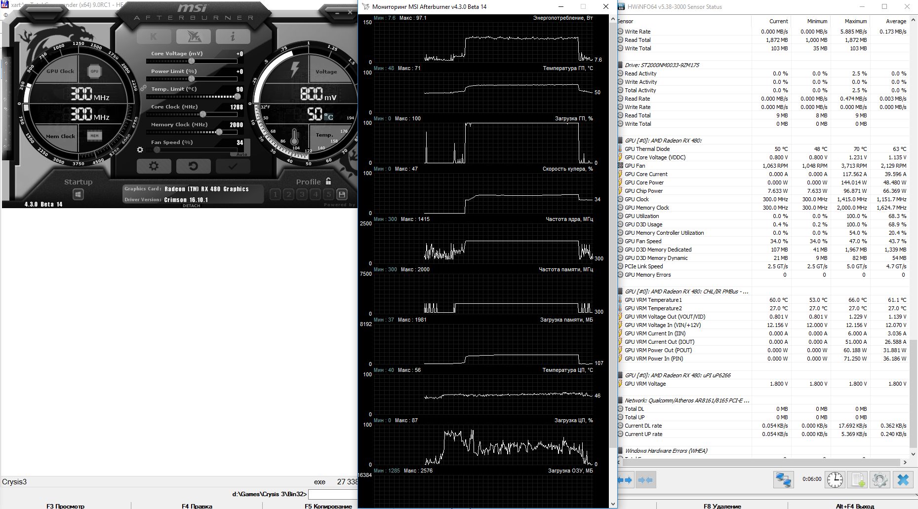Close HWiNFO sensors with the blue X icon
Viewport: 918px width, 509px height.
pyautogui.click(x=903, y=479)
